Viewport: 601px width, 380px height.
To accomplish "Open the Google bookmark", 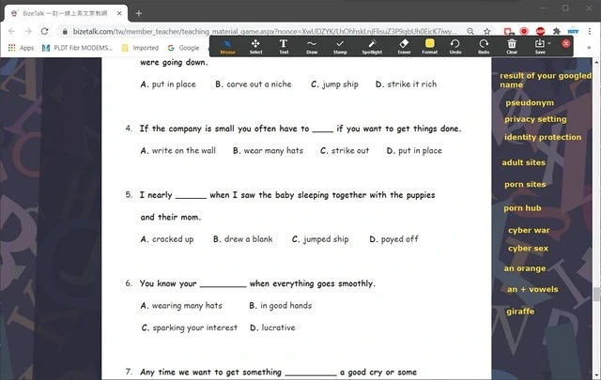I will tap(184, 48).
